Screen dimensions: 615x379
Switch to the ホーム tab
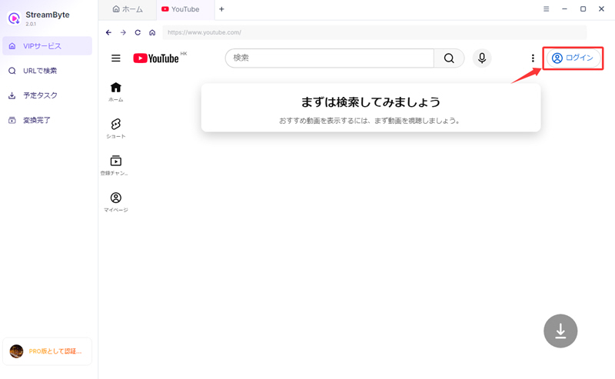click(128, 9)
